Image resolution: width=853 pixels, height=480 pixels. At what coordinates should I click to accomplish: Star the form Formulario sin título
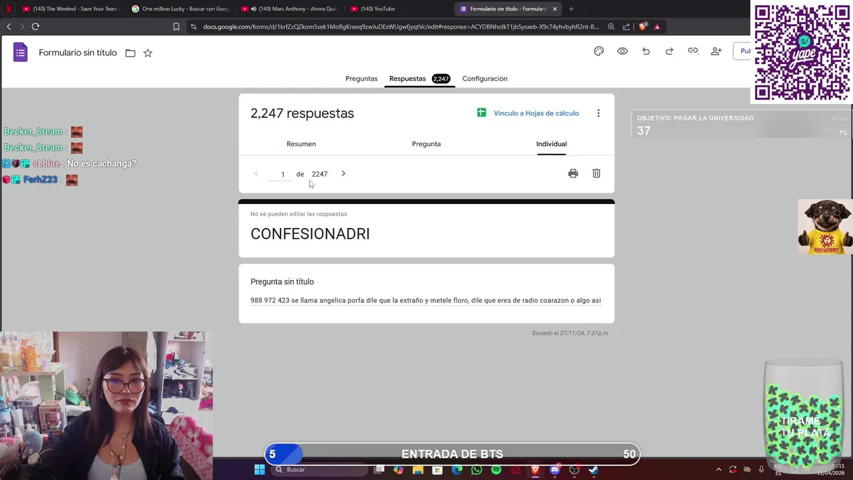tap(148, 53)
